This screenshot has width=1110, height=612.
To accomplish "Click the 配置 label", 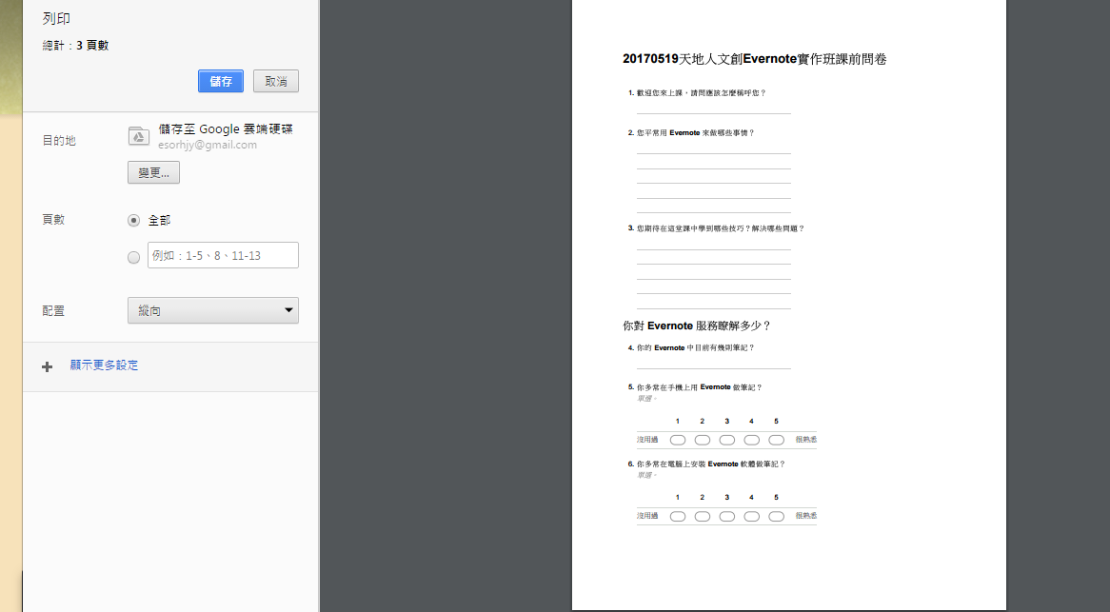I will pyautogui.click(x=53, y=310).
